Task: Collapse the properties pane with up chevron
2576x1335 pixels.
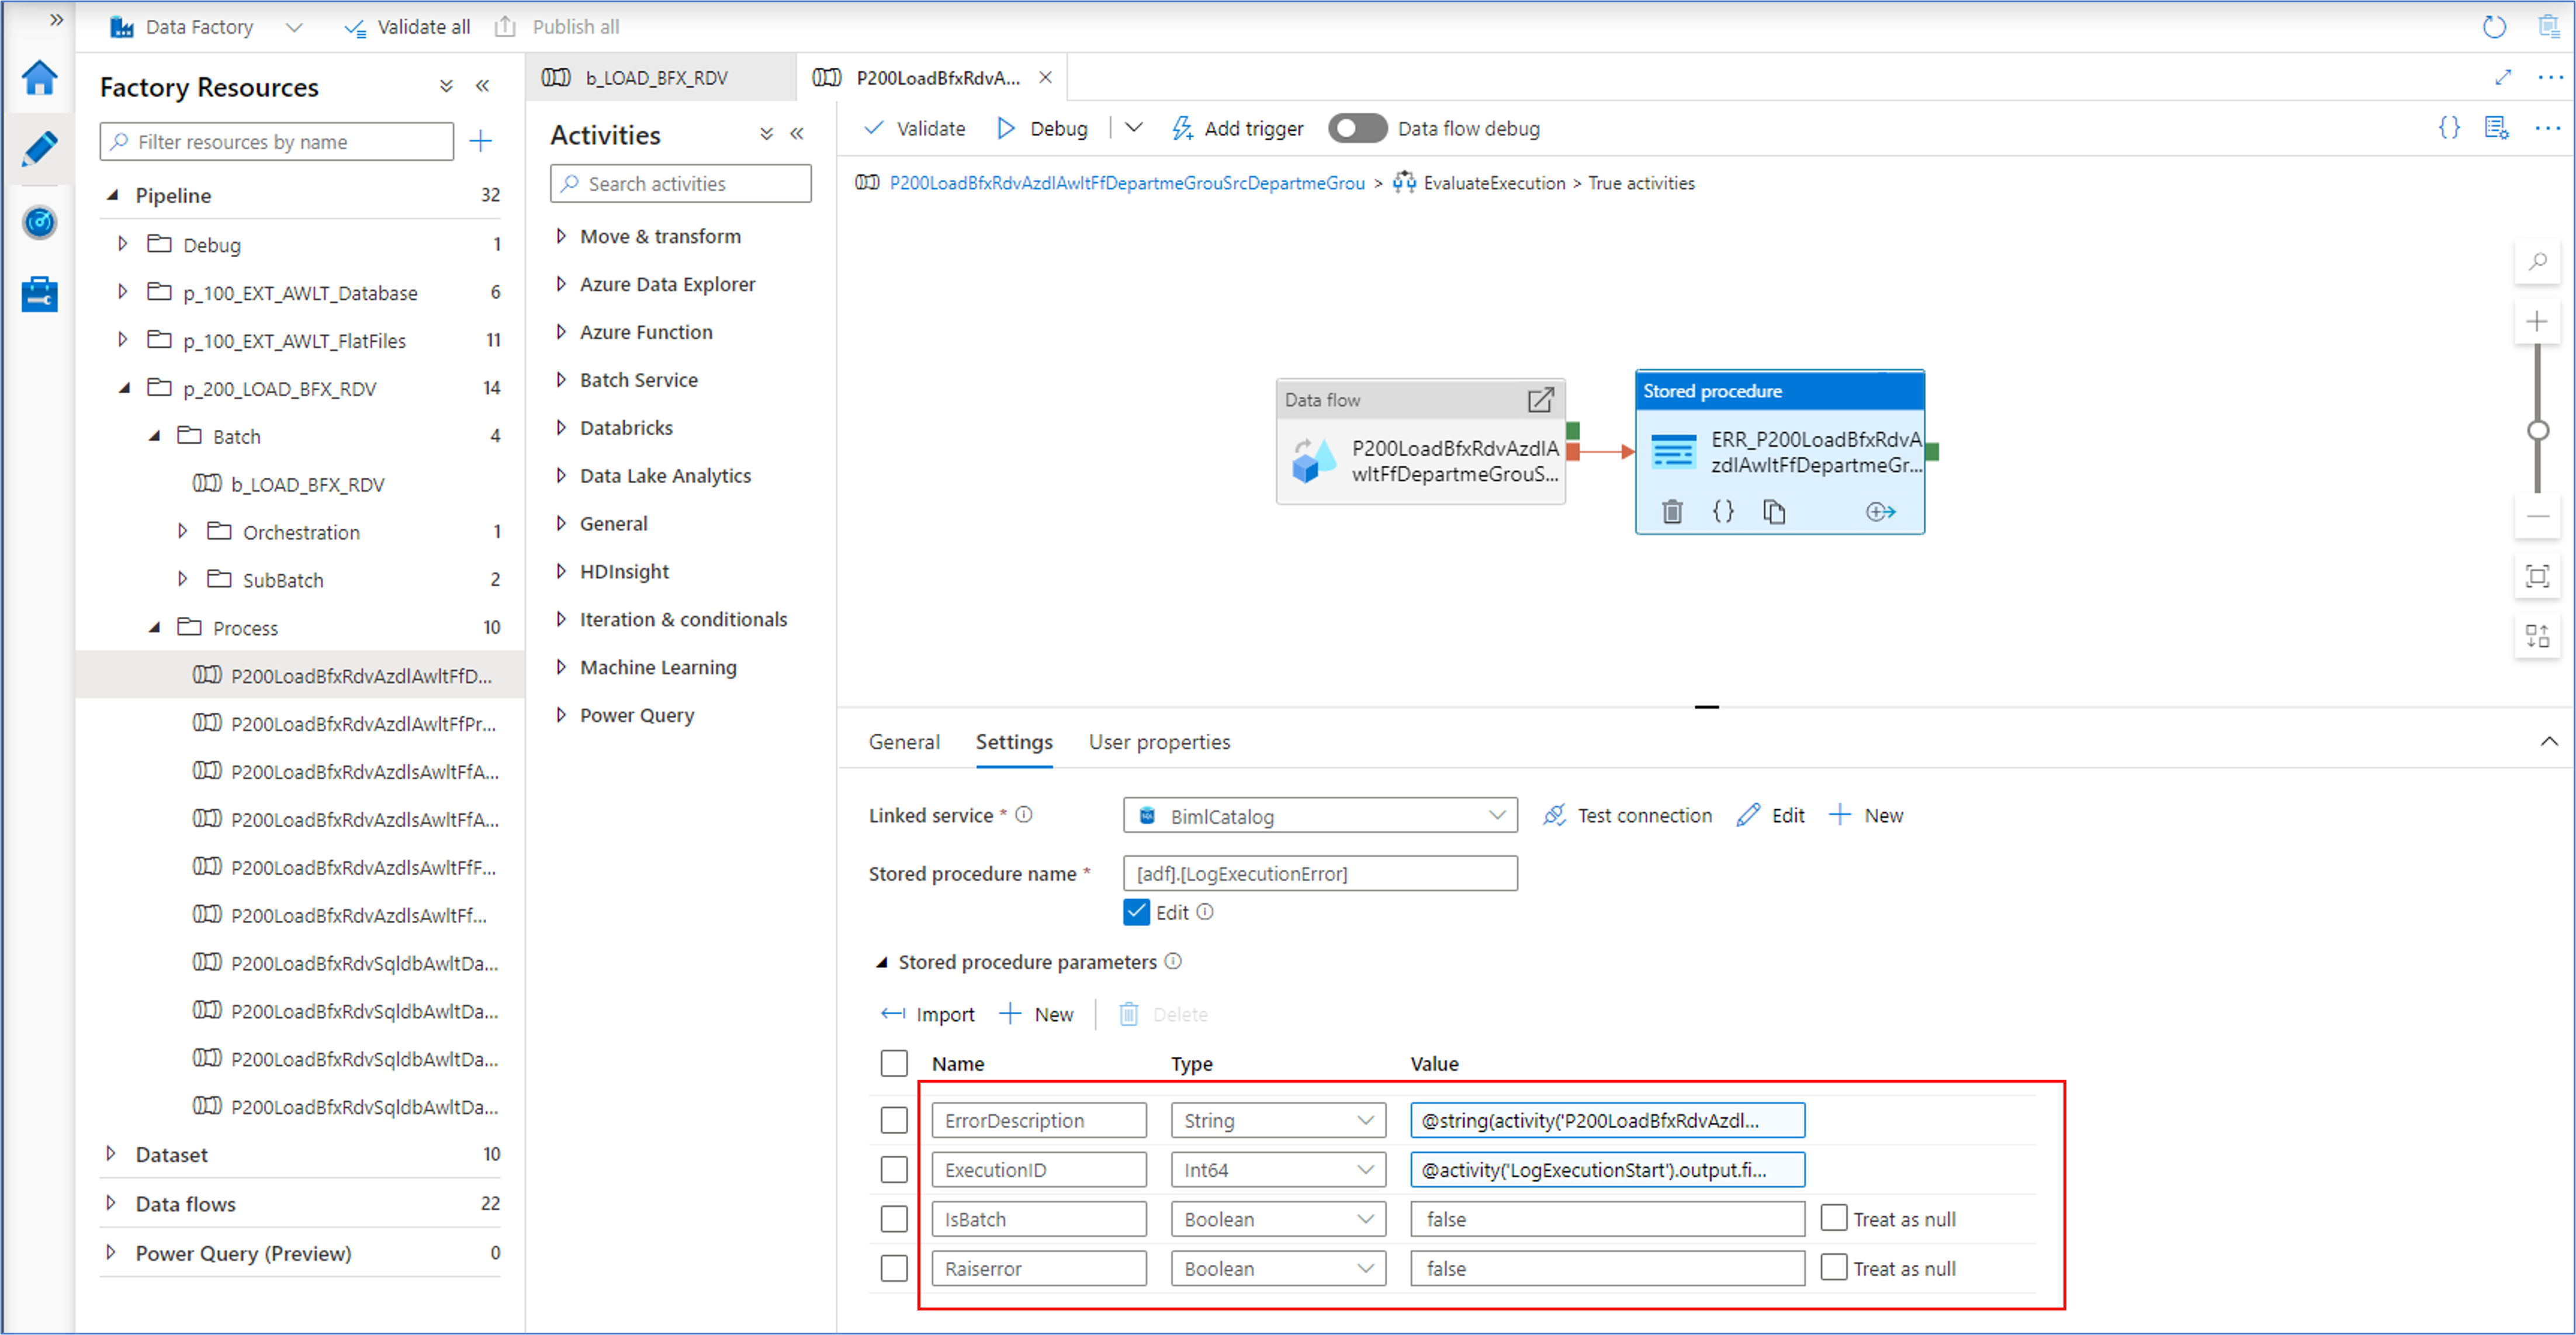Action: click(2549, 741)
